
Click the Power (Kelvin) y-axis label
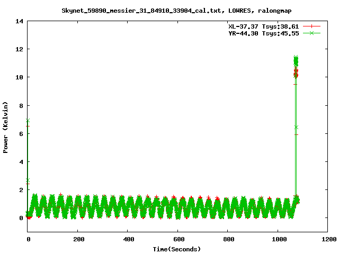click(x=5, y=128)
